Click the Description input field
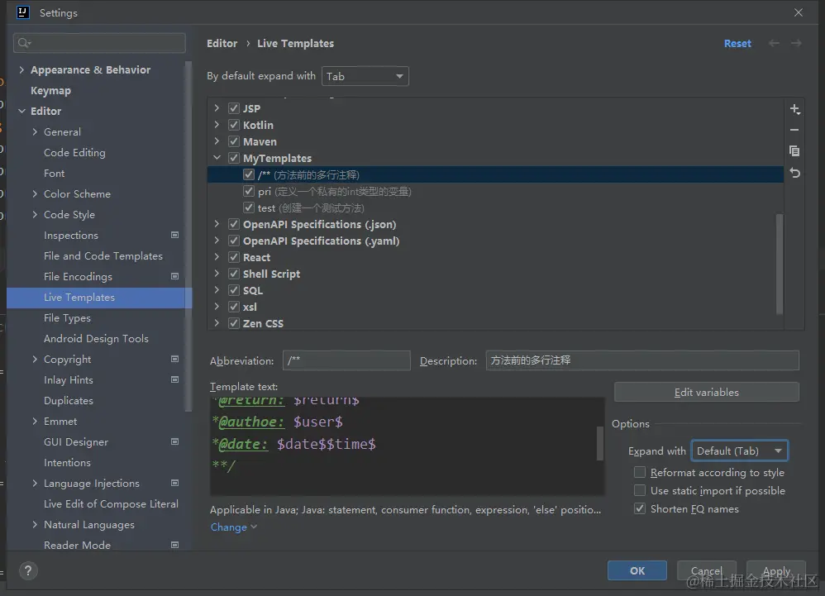This screenshot has width=825, height=596. point(642,360)
